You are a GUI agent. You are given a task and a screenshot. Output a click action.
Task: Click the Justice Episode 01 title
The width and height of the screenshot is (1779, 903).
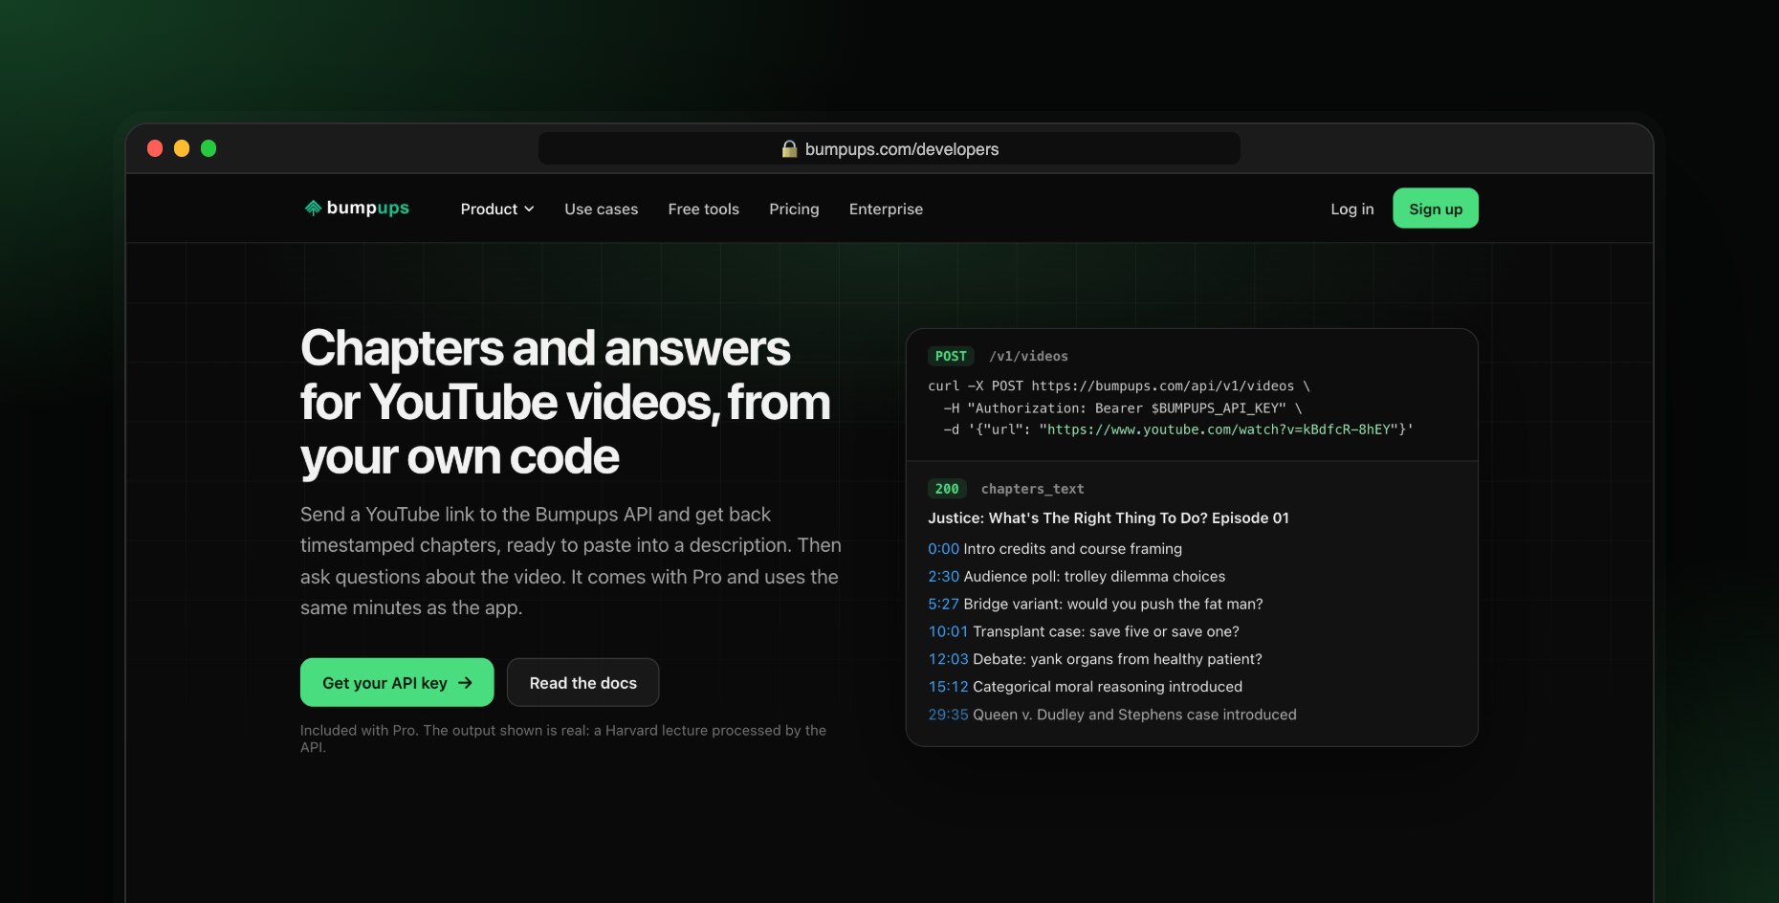click(1109, 518)
